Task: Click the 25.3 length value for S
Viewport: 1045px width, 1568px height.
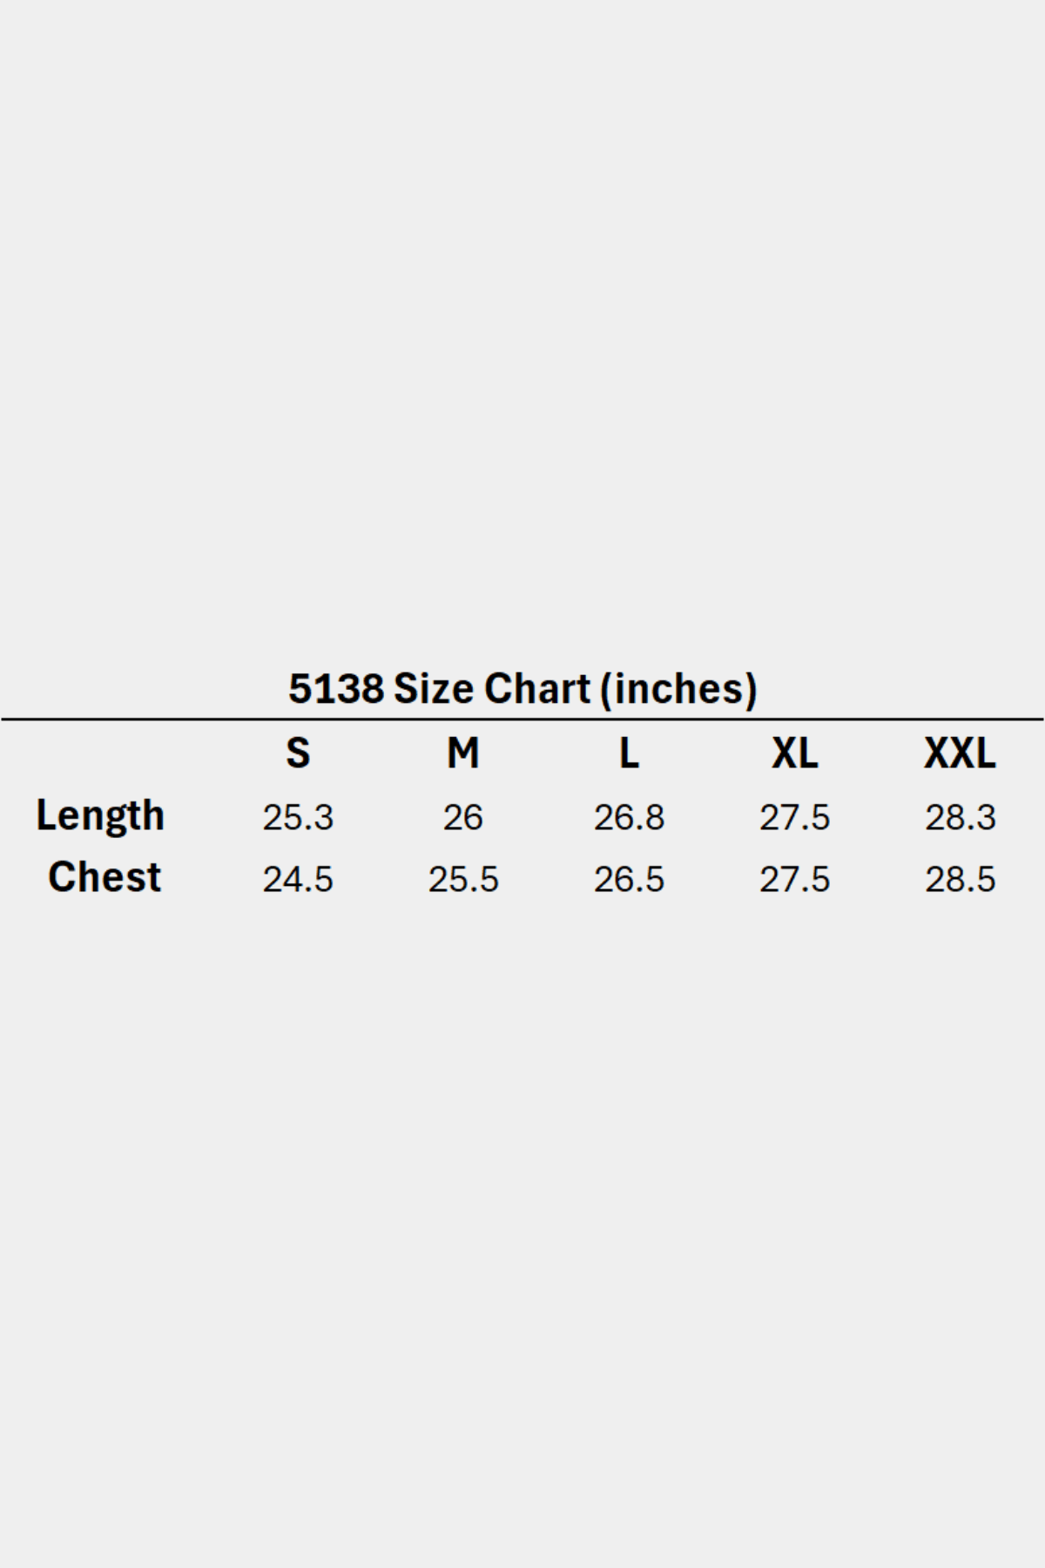Action: point(298,818)
